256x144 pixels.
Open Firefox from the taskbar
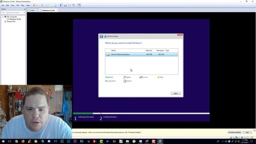(x=23, y=141)
